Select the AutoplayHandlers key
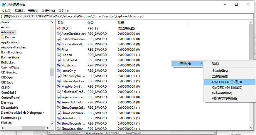This screenshot has height=135, width=256. 14,47
